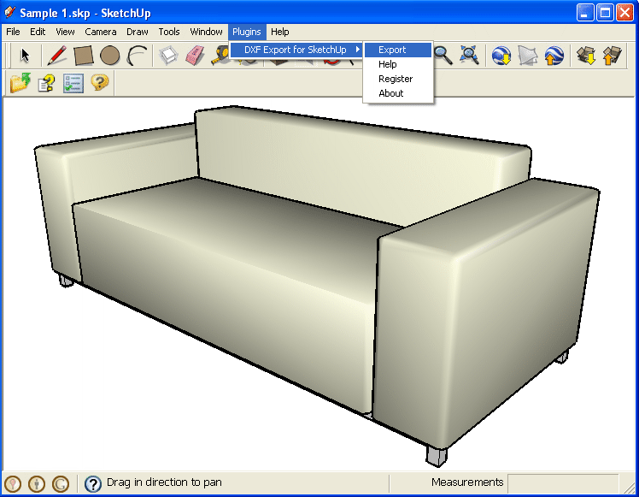Choose Export from the submenu

coord(398,50)
